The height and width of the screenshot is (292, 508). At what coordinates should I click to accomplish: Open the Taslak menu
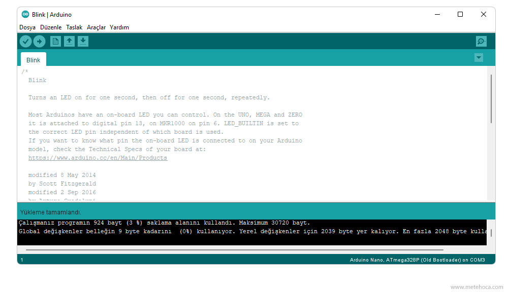pyautogui.click(x=74, y=27)
